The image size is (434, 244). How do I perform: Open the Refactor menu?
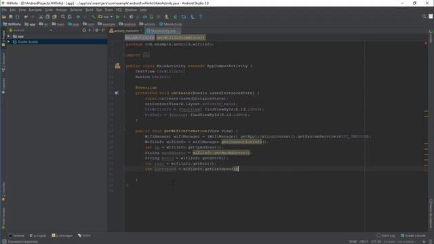[x=77, y=9]
